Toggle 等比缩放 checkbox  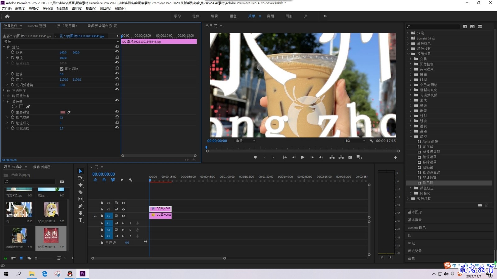pyautogui.click(x=62, y=69)
